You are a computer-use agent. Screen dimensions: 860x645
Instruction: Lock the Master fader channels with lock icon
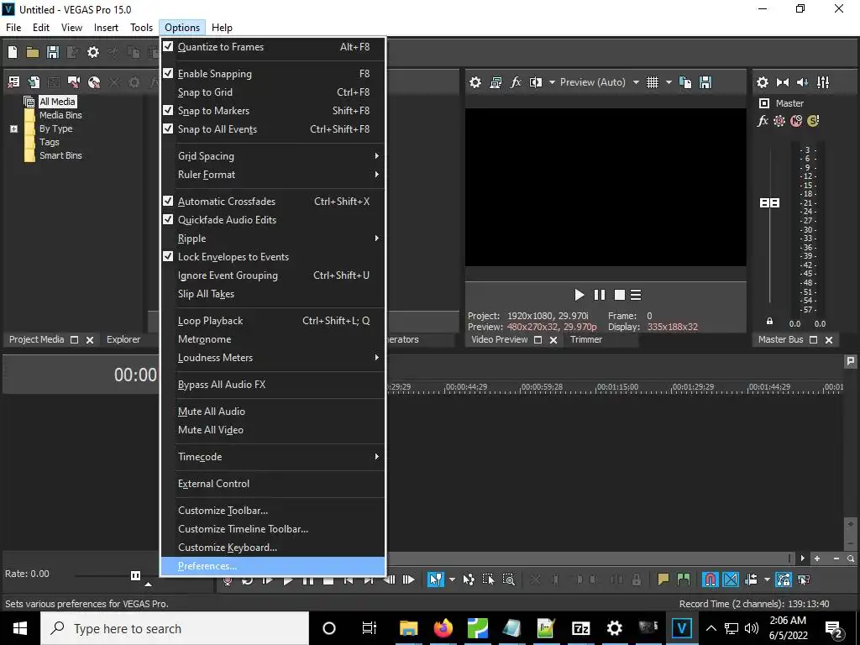point(769,322)
